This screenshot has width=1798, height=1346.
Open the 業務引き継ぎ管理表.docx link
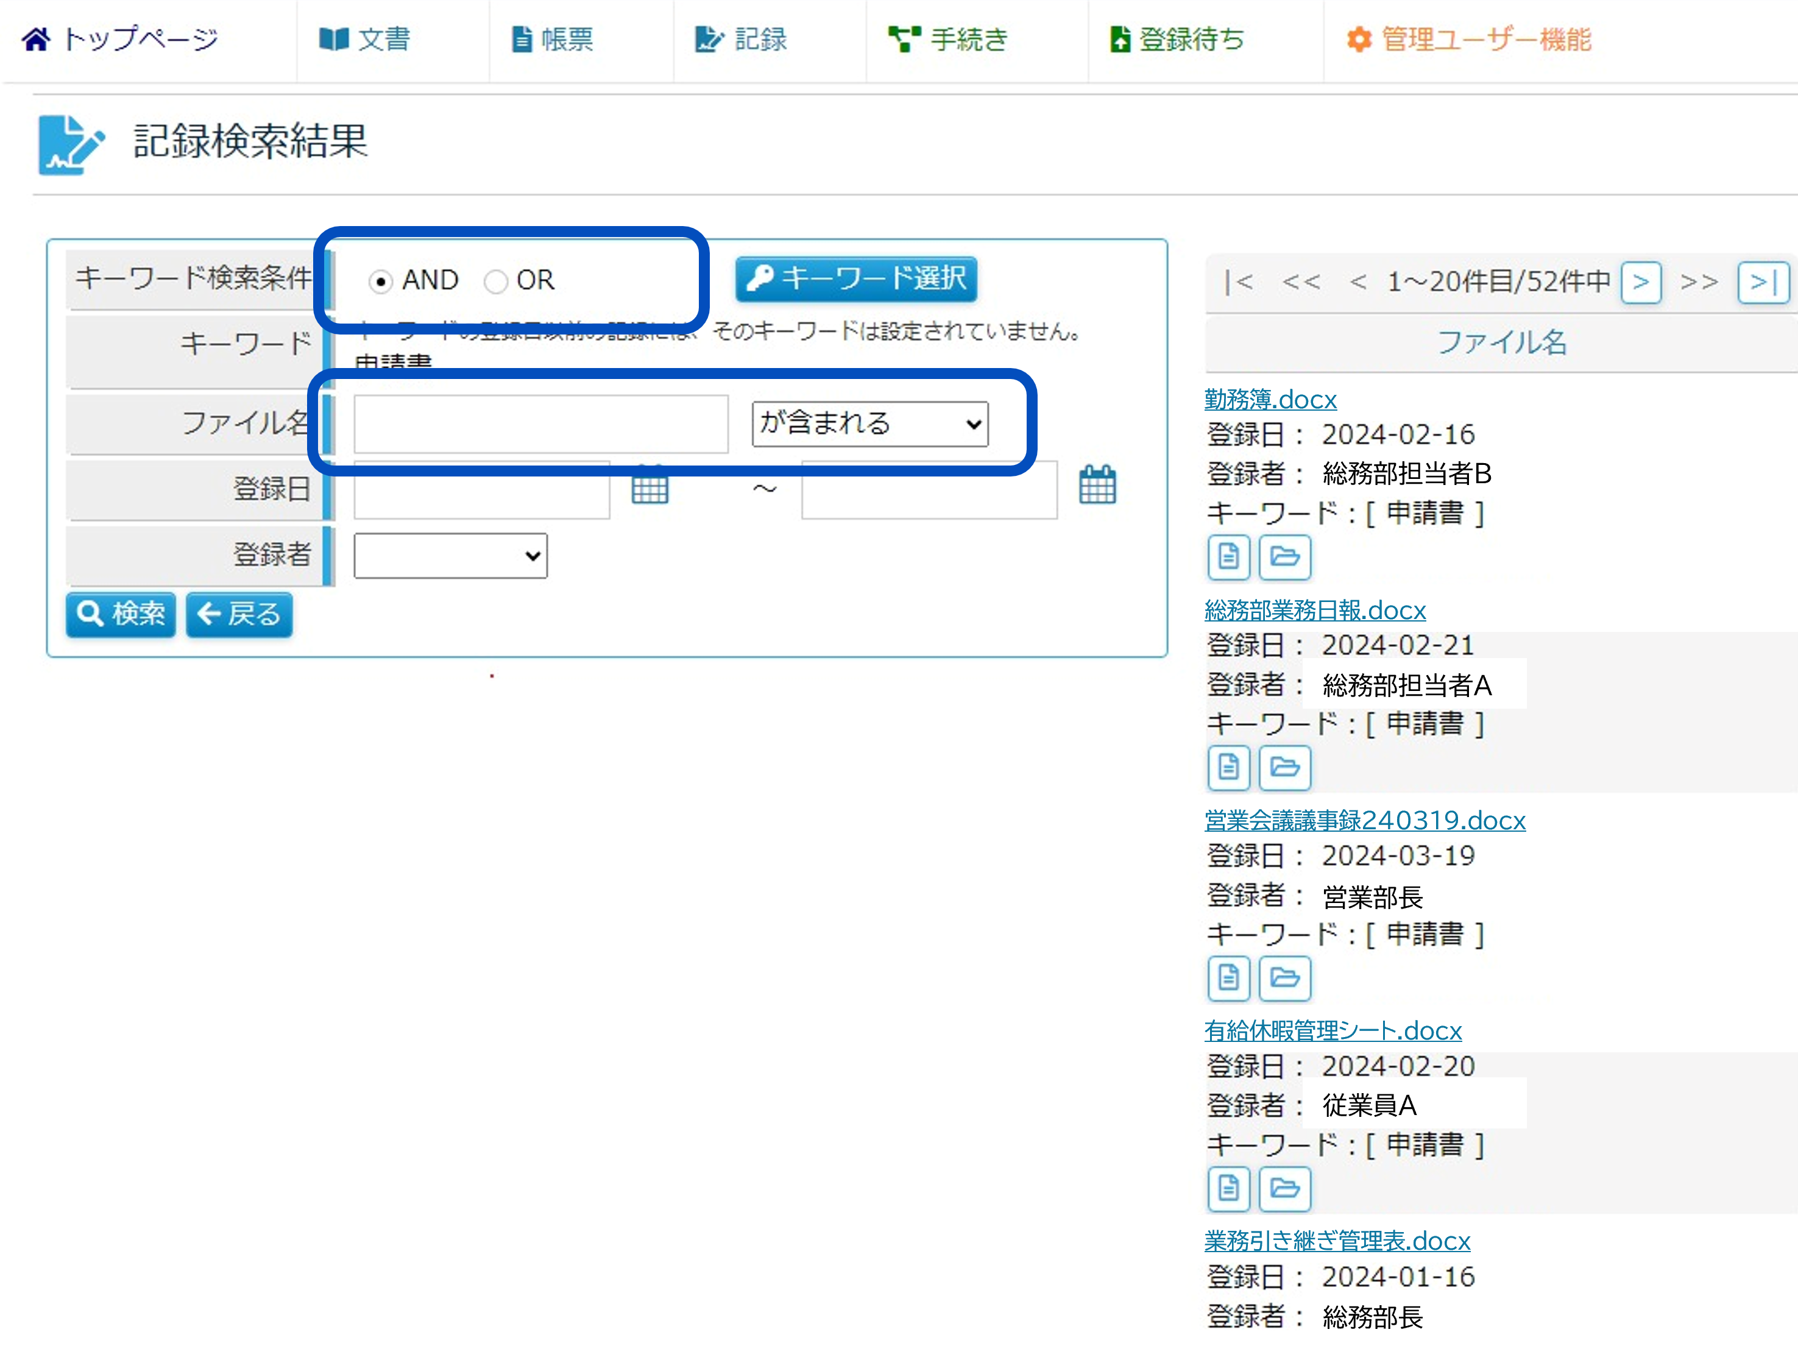[1336, 1241]
